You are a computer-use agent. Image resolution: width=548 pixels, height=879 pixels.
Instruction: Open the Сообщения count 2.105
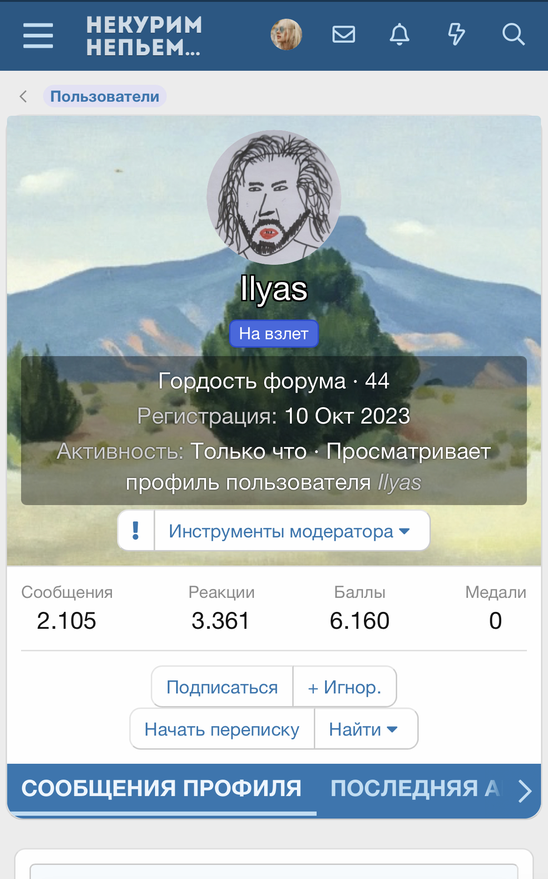(67, 620)
